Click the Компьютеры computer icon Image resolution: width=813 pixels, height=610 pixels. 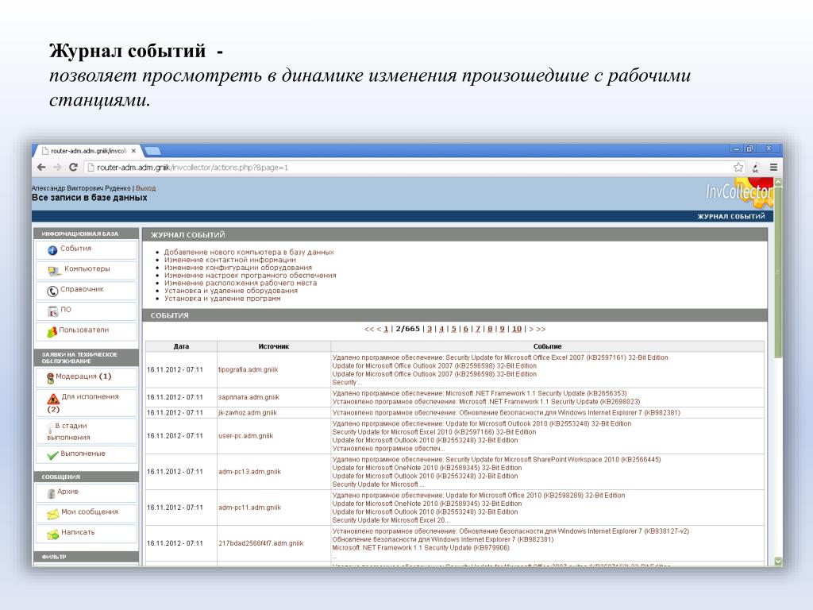coord(54,270)
